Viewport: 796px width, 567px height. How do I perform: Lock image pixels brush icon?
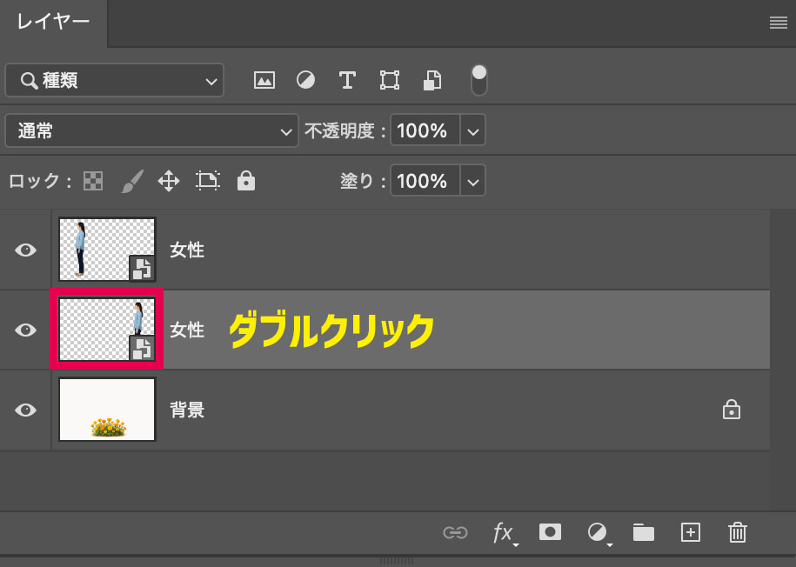click(x=132, y=181)
